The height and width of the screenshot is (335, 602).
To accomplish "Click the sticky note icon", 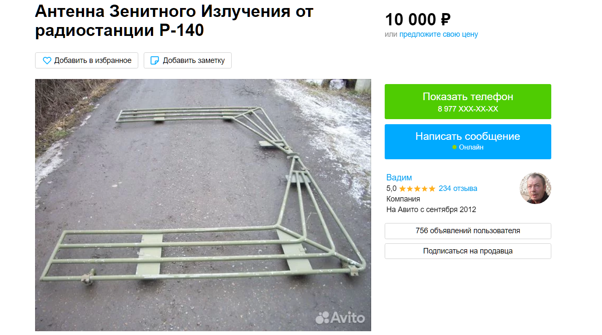I will 155,60.
